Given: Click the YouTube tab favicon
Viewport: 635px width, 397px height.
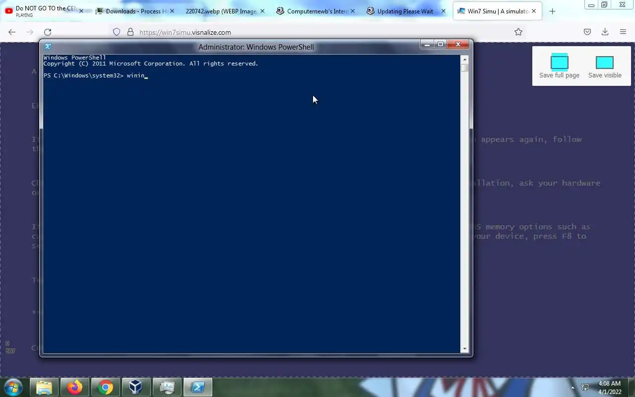Looking at the screenshot, I should click(9, 11).
